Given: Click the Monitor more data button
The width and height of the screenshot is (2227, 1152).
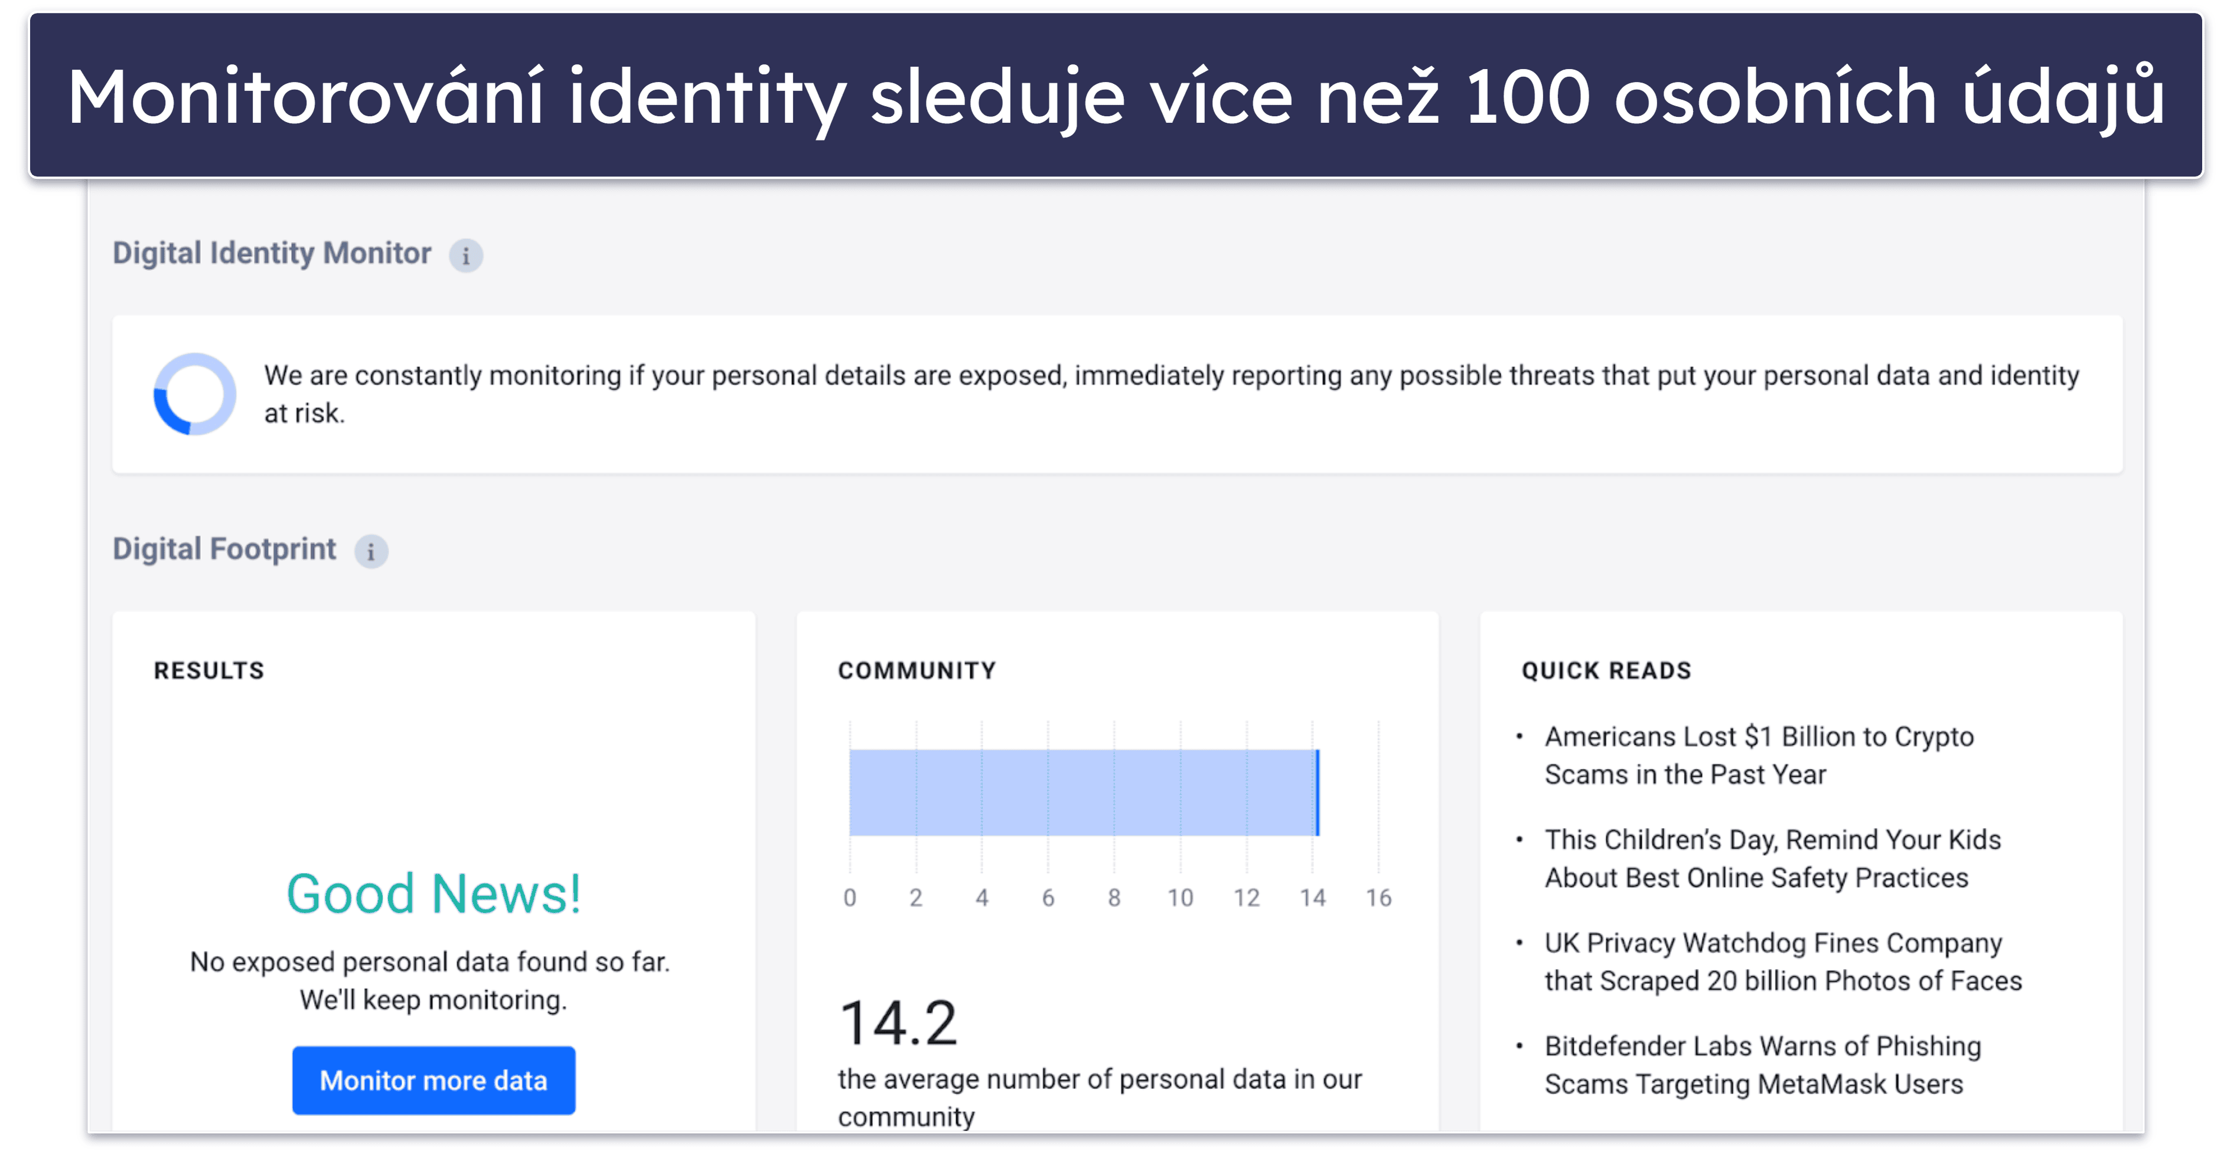Looking at the screenshot, I should pyautogui.click(x=433, y=1080).
